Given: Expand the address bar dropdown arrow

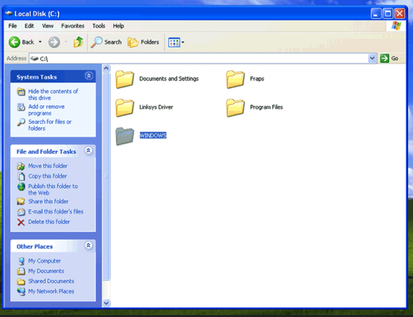Looking at the screenshot, I should pos(372,59).
